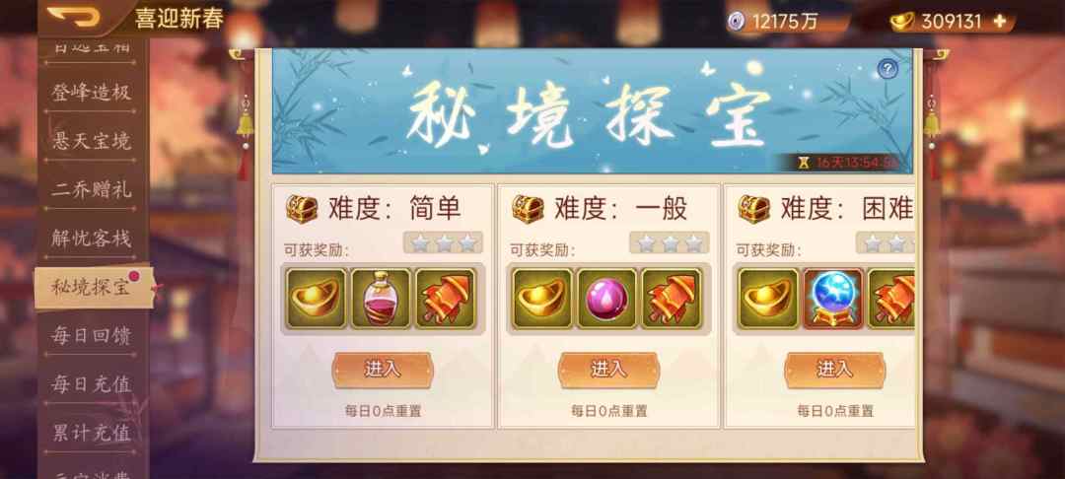Screen dimensions: 1065x479
Task: Select the blue crystal ball reward in 困难
Action: click(x=833, y=299)
